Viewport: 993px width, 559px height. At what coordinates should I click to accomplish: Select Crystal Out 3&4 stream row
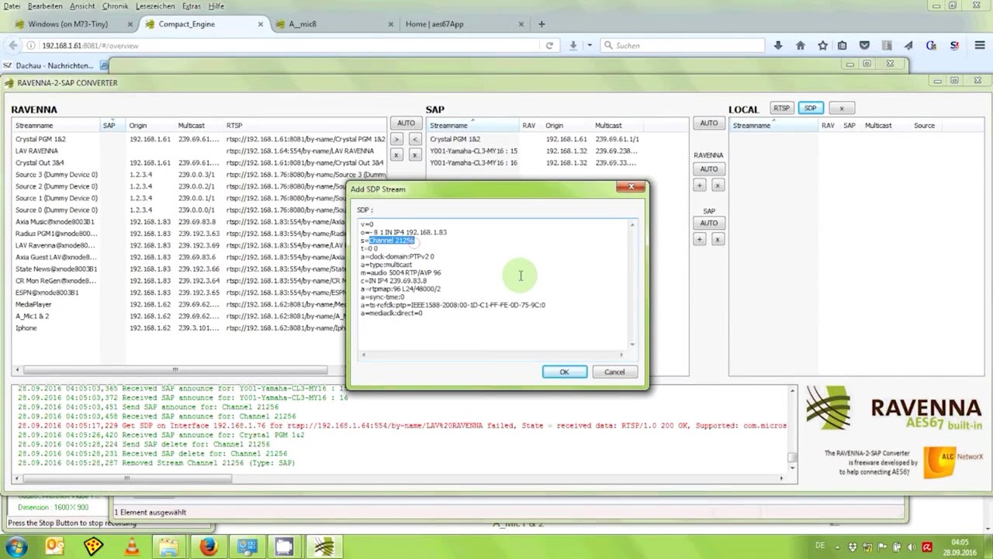tap(200, 163)
